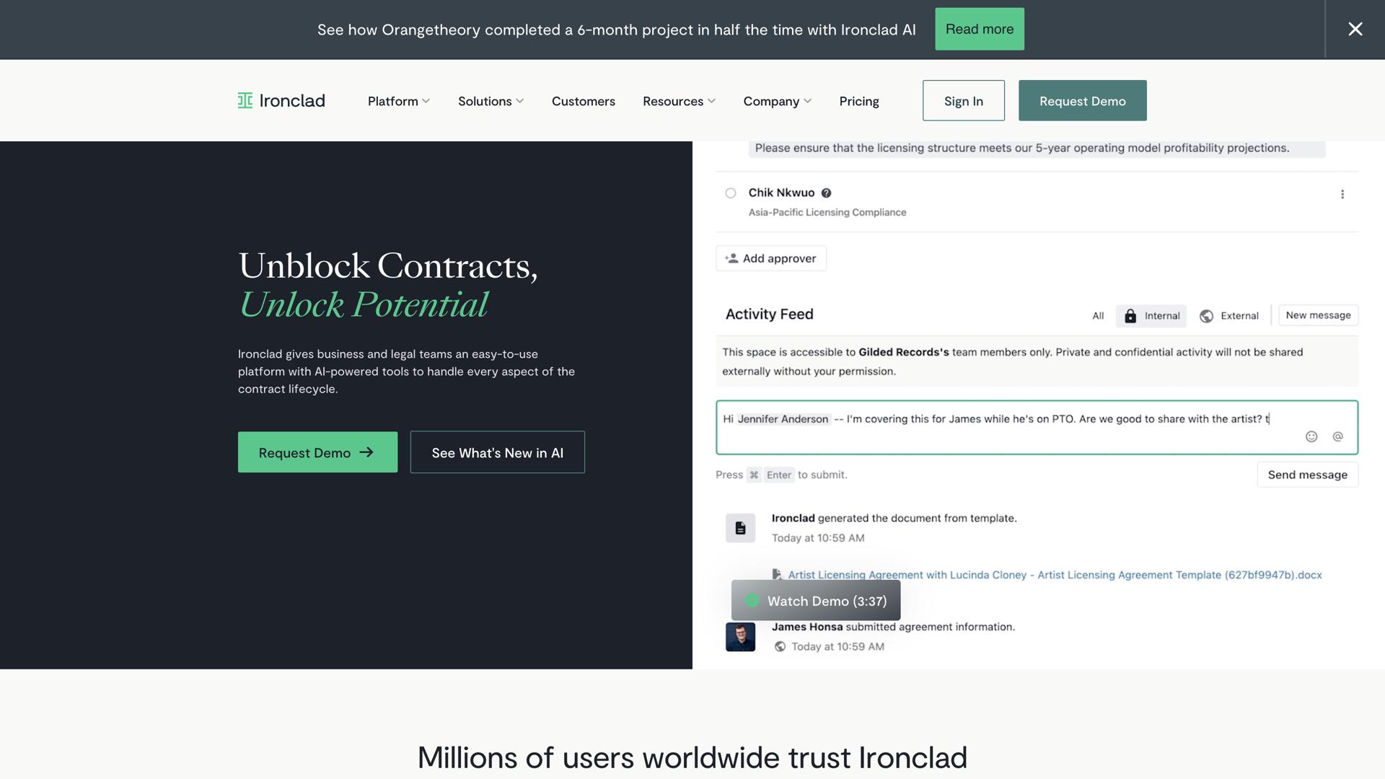The width and height of the screenshot is (1385, 779).
Task: Click the Artist Licensing Agreement docx link
Action: click(x=1055, y=575)
